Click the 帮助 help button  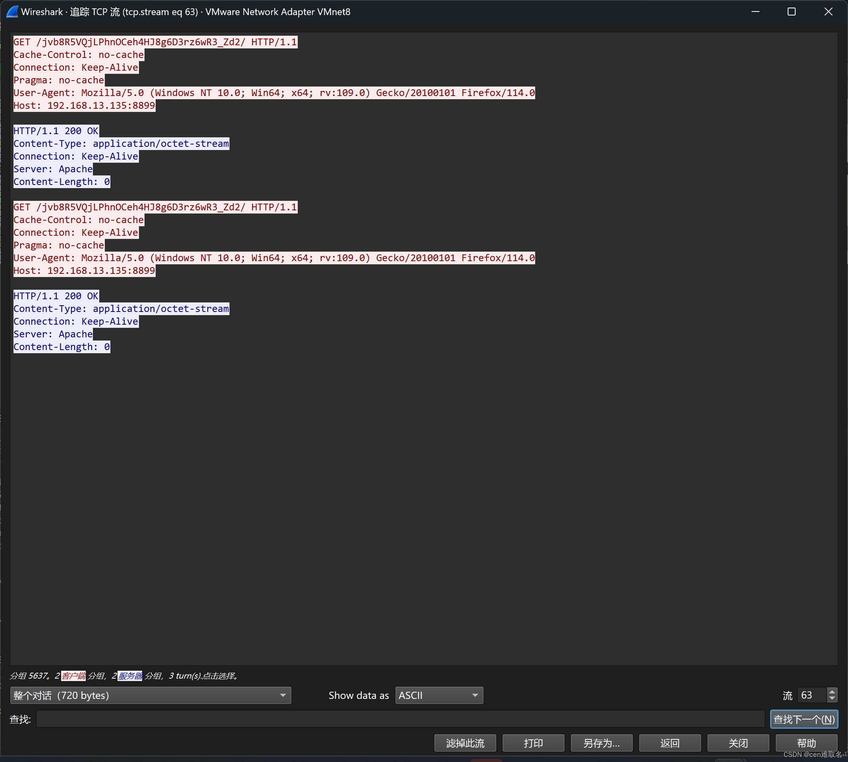pyautogui.click(x=806, y=743)
